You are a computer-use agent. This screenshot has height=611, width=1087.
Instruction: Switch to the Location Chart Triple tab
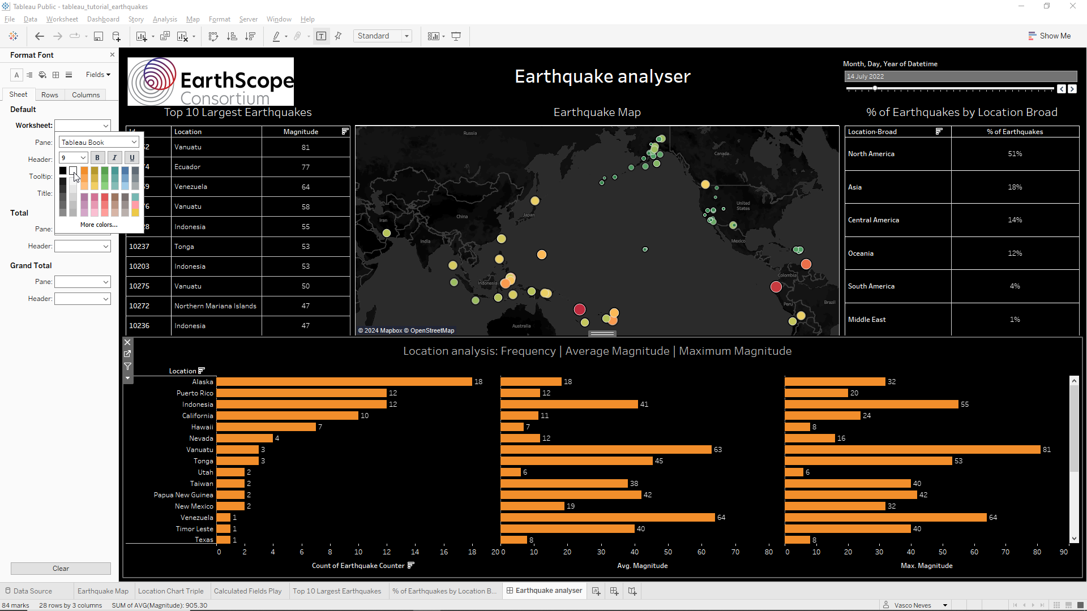[170, 591]
